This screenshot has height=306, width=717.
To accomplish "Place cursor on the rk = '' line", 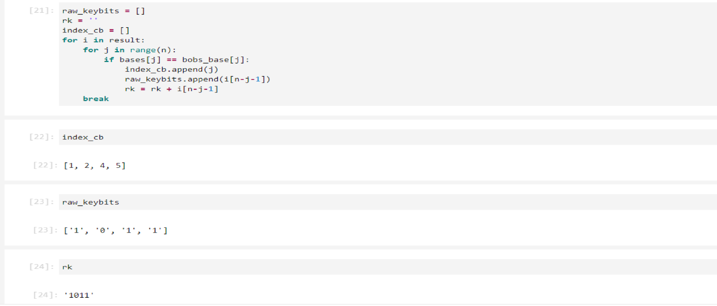I will coord(79,21).
